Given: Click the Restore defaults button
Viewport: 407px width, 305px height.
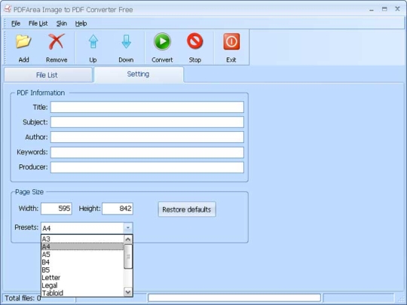Looking at the screenshot, I should [187, 209].
